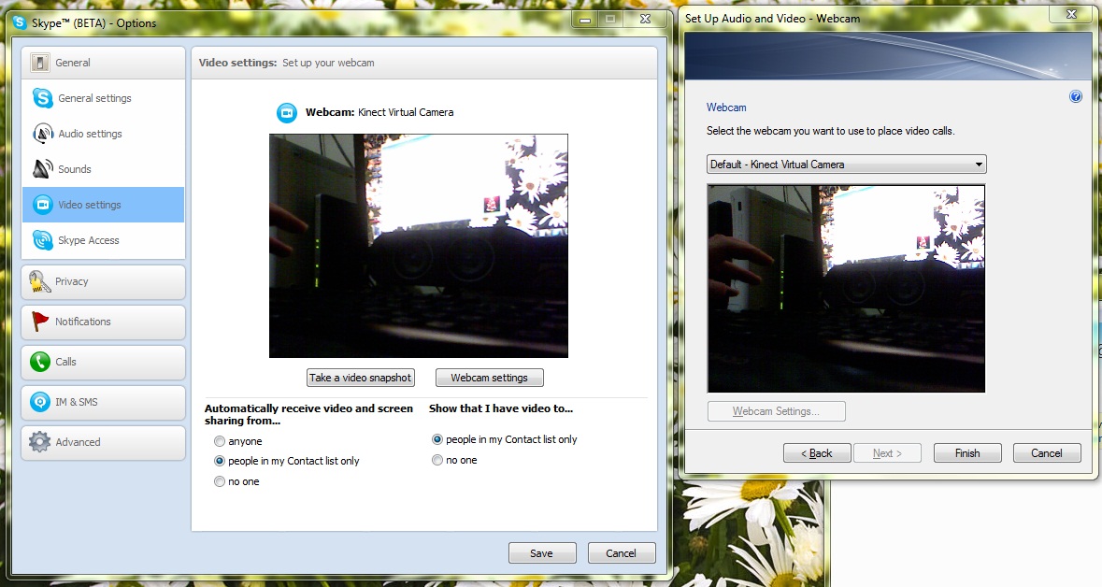Click the 'Webcam' heading in the wizard
The image size is (1102, 587).
point(726,107)
